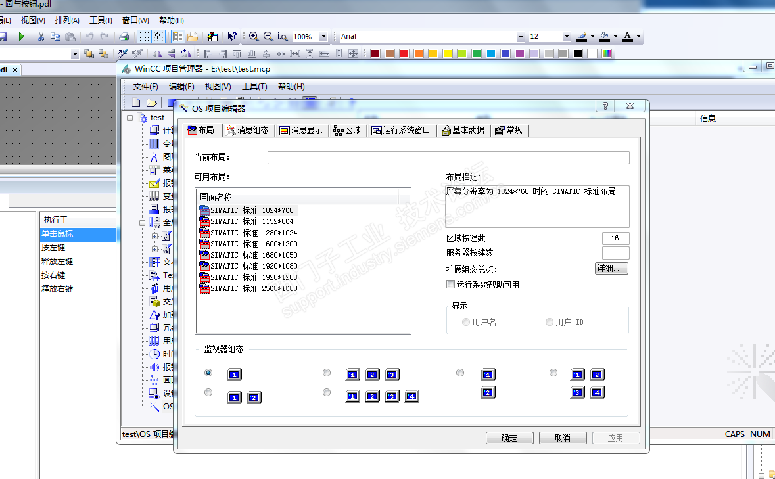Select the 用户 ID display radio
Image resolution: width=775 pixels, height=479 pixels.
(x=549, y=322)
